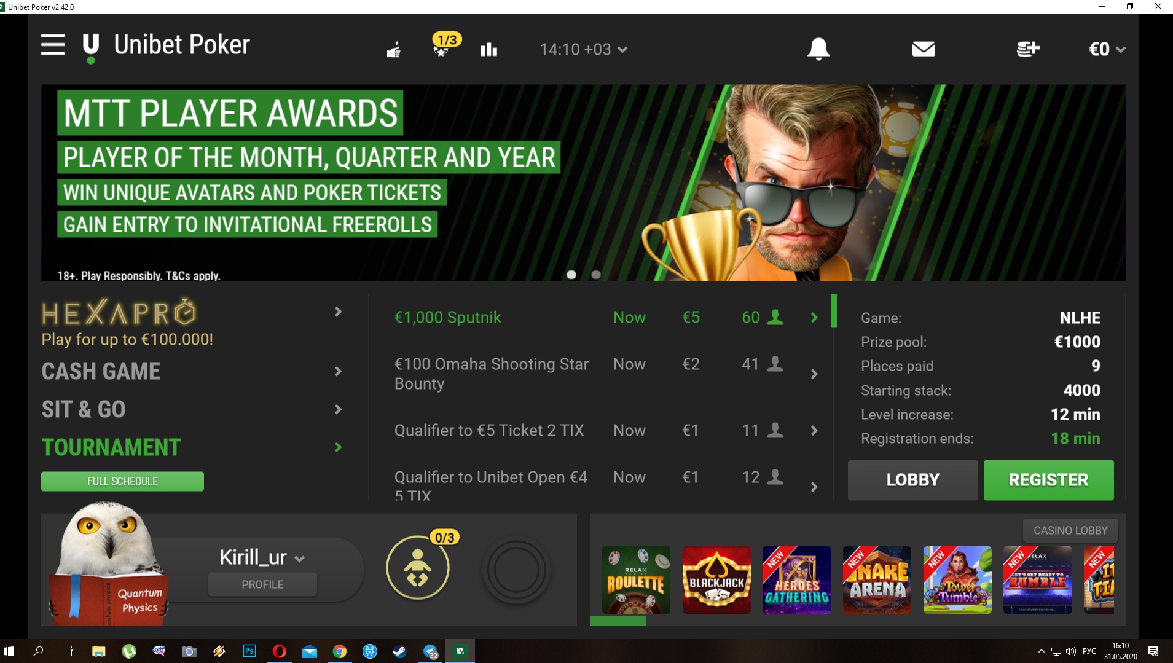Click the CASINO LOBBY button
1173x663 pixels.
pyautogui.click(x=1070, y=530)
